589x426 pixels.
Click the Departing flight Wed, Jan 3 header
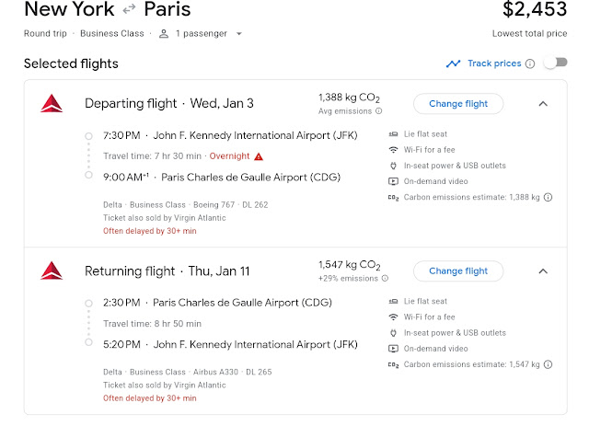166,103
